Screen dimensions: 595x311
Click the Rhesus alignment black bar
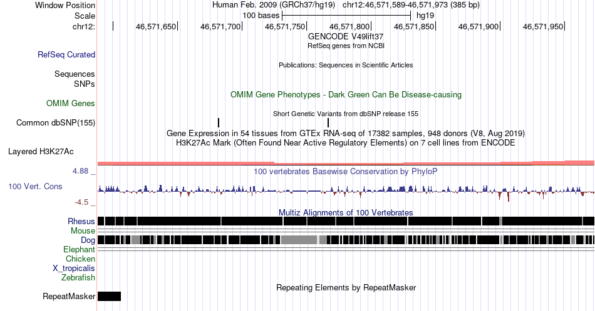point(346,221)
